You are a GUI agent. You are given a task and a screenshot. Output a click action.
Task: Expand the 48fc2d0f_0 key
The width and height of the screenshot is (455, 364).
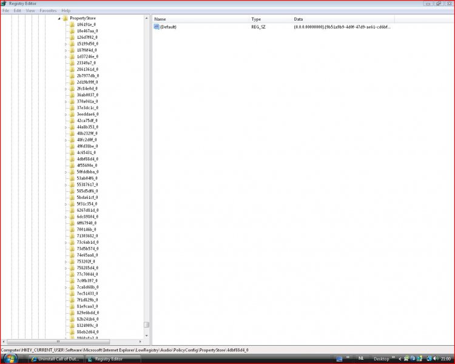(66, 140)
